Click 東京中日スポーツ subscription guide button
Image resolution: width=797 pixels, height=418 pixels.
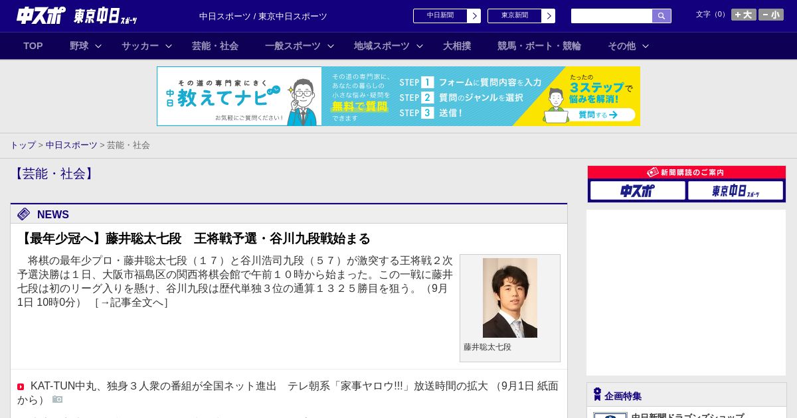coord(735,190)
